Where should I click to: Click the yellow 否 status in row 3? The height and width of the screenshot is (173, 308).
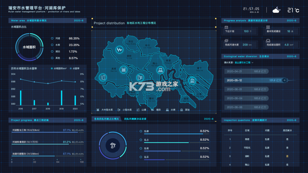pyautogui.click(x=287, y=156)
